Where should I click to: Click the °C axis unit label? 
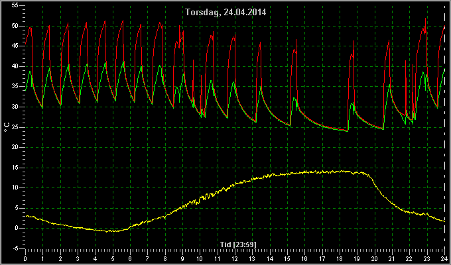(x=7, y=127)
